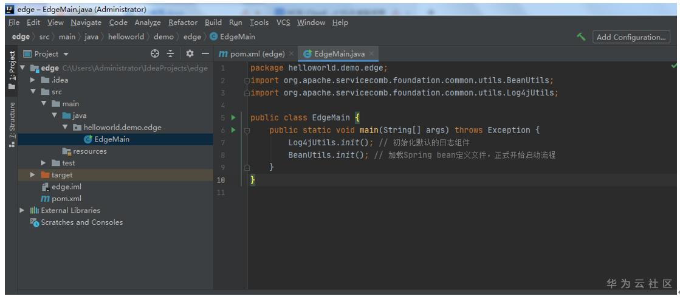Toggle the 1: Project side tool window
The height and width of the screenshot is (299, 680).
(x=12, y=69)
